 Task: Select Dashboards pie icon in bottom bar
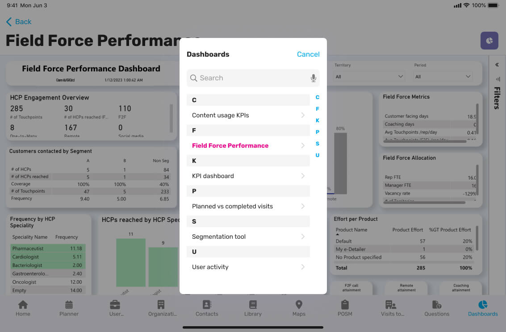(483, 305)
